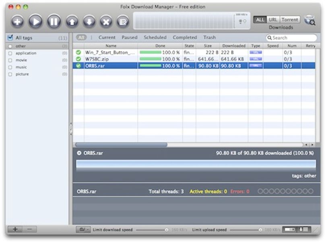The height and width of the screenshot is (243, 326).
Task: Select the URL downloads segment
Action: point(273,20)
